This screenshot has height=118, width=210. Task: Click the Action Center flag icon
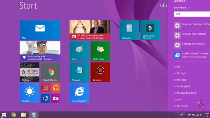point(189,115)
